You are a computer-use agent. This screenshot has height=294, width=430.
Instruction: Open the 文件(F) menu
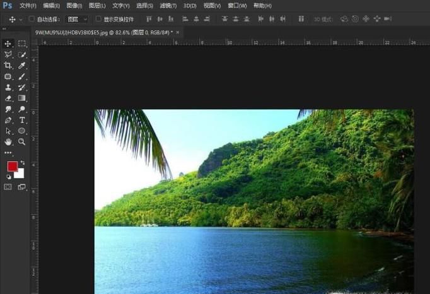[28, 6]
